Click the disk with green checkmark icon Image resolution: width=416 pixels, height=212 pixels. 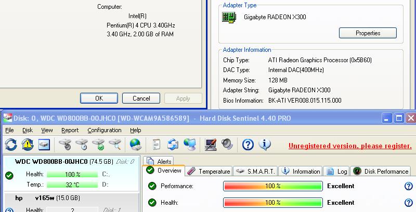tap(98, 144)
